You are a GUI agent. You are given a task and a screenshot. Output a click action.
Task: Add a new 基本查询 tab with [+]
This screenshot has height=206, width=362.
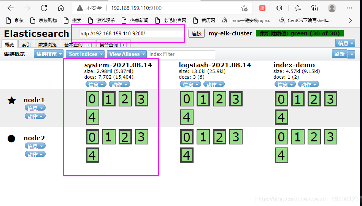click(88, 45)
